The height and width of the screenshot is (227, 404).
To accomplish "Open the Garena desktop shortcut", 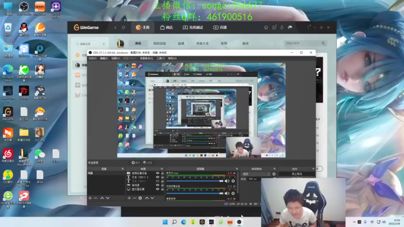I will [24, 92].
